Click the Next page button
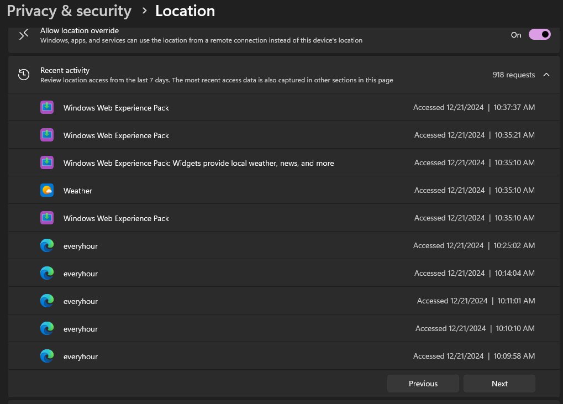 tap(499, 384)
